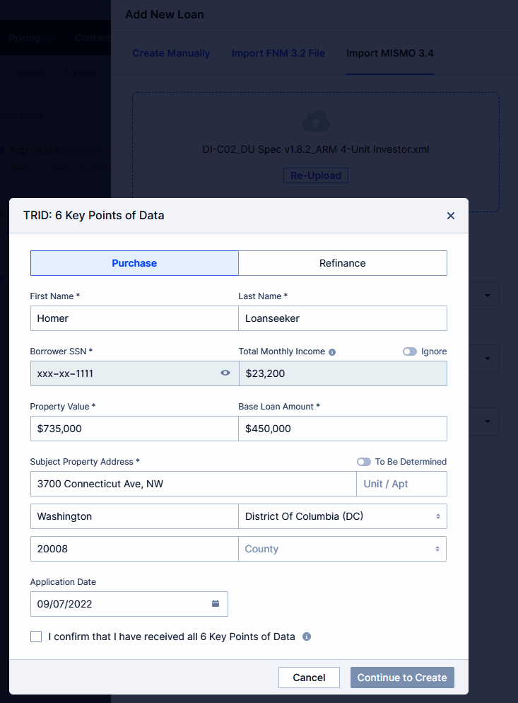View info about the 6 Key Points confirmation
Viewport: 518px width, 703px height.
[x=307, y=637]
